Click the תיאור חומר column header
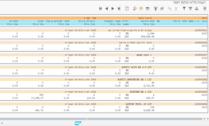Viewport: 209px width, 126px height. tap(145, 18)
